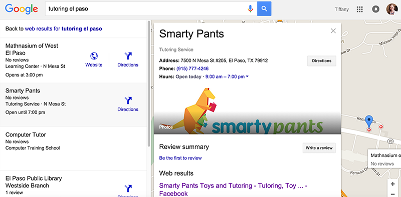This screenshot has height=197, width=401.
Task: Open the notifications bell
Action: pos(375,9)
